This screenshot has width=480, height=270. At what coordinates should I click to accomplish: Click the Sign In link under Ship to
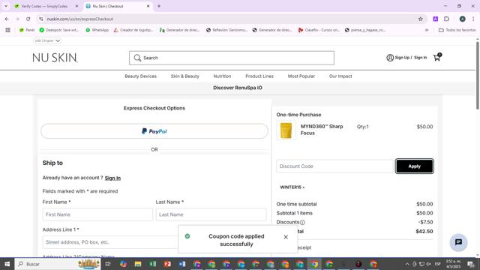[x=112, y=178]
